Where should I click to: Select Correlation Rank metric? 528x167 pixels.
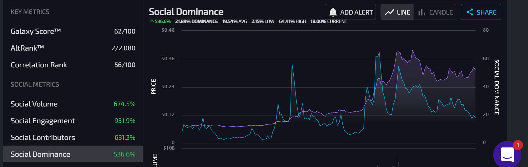73,65
